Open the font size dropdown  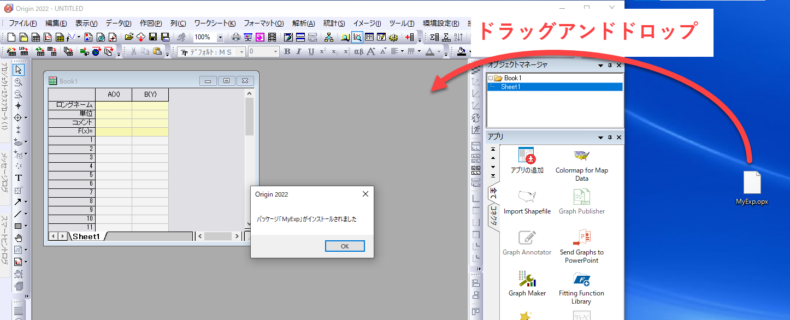click(275, 51)
